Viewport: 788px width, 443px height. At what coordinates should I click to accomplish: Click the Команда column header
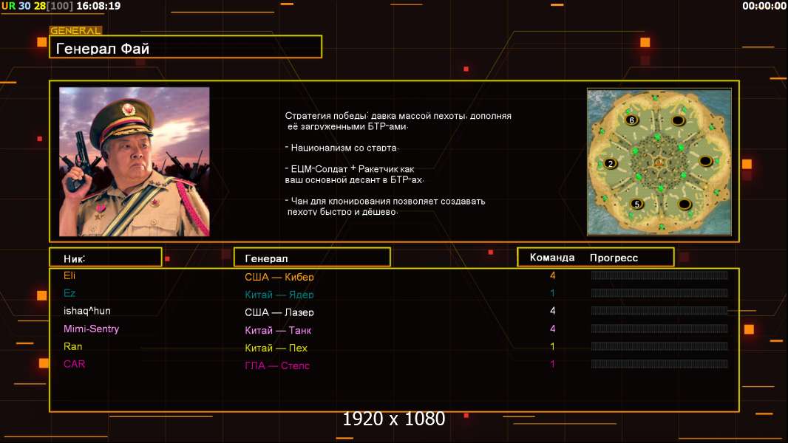pyautogui.click(x=551, y=258)
